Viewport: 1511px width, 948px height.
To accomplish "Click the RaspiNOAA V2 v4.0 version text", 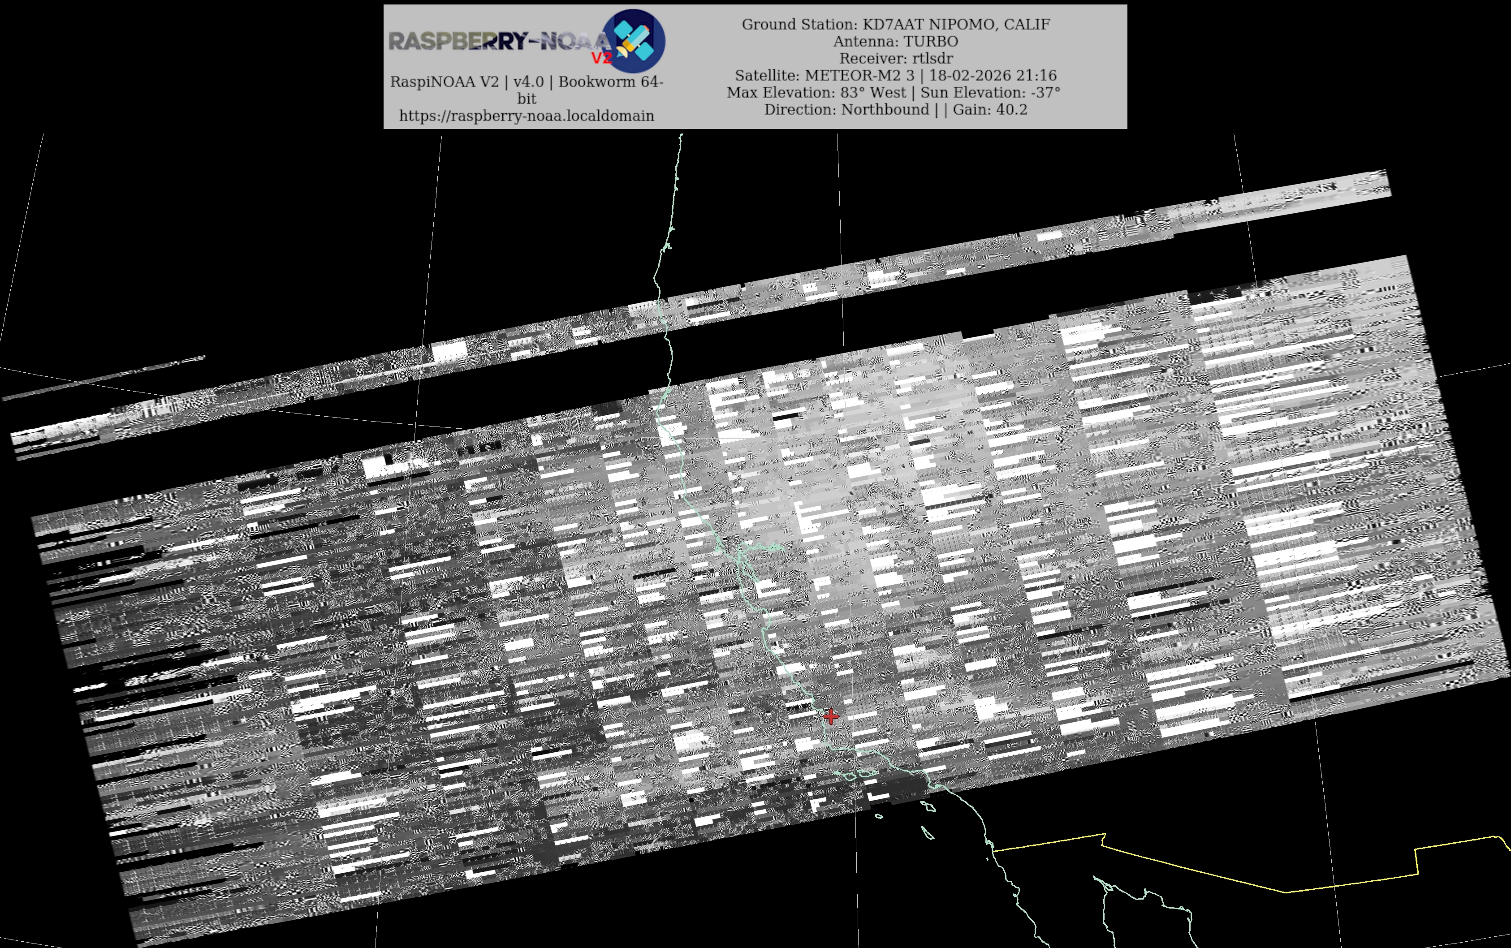I will point(526,82).
